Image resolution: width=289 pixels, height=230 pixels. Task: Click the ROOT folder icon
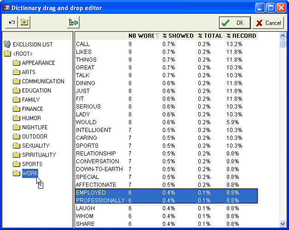pos(7,54)
